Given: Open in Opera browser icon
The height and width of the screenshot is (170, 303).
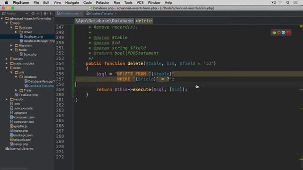Looking at the screenshot, I should 288,33.
